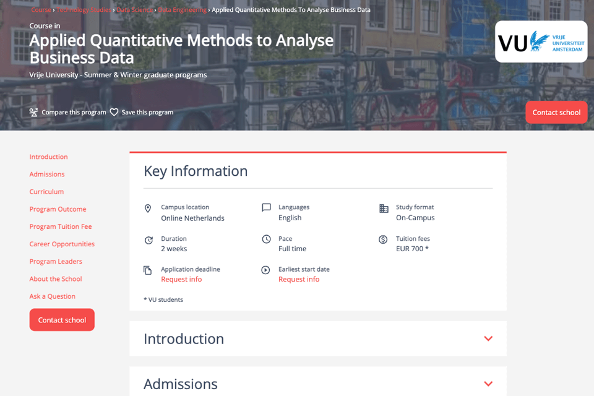Screen dimensions: 594x396
Task: Click the languages speech bubble icon
Action: pyautogui.click(x=266, y=208)
